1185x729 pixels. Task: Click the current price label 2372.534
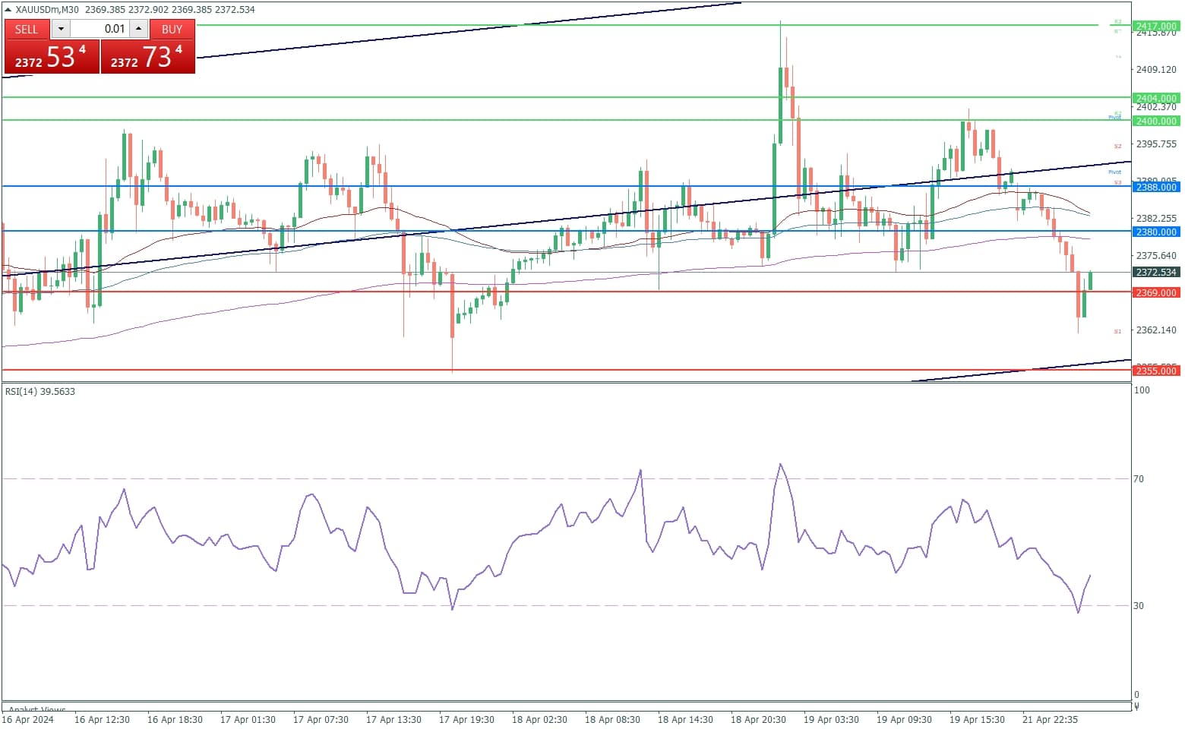[1155, 272]
